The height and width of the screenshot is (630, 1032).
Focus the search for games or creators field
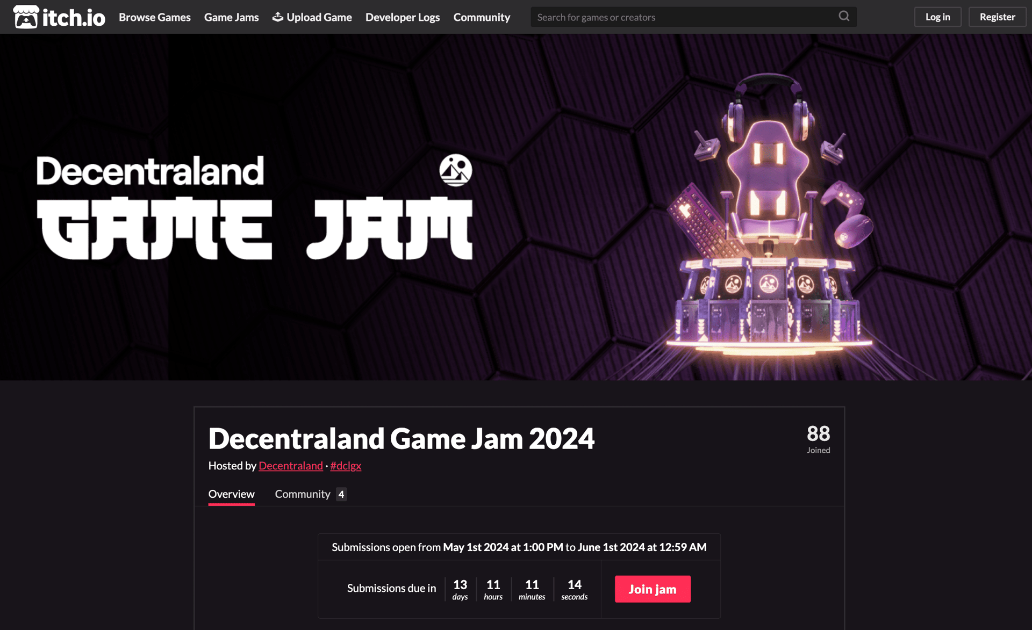click(x=693, y=17)
